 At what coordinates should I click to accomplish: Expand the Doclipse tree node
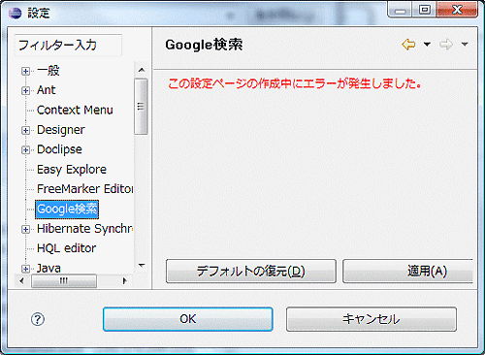(25, 150)
